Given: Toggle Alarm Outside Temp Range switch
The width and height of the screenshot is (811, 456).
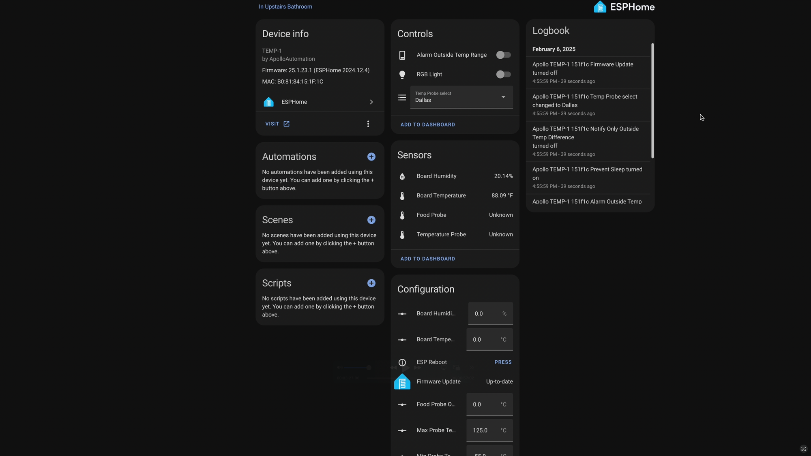Looking at the screenshot, I should click(x=503, y=55).
